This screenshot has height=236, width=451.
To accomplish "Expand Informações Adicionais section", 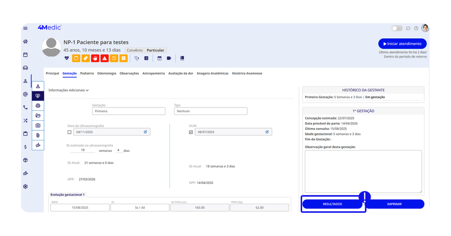I will tap(68, 90).
